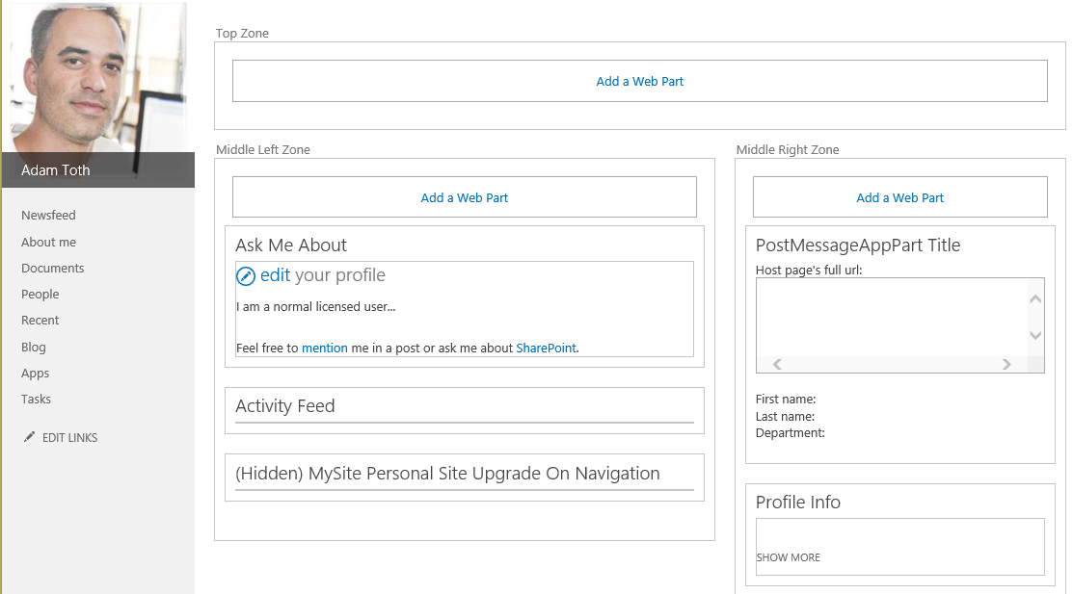Select the PostMessageAppPart Title heading
Screen dimensions: 1073x594
pyautogui.click(x=857, y=245)
